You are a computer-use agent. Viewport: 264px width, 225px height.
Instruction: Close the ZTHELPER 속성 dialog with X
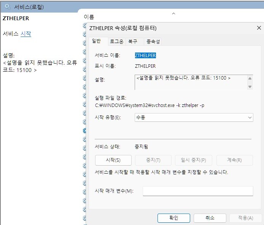point(259,28)
